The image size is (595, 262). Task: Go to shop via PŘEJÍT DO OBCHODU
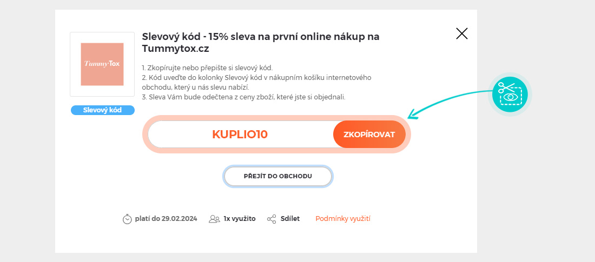coord(278,176)
